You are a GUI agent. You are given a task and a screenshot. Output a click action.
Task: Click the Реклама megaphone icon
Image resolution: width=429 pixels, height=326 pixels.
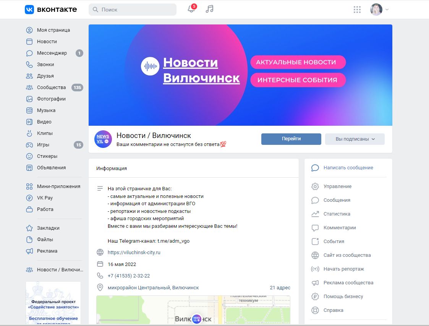pyautogui.click(x=29, y=251)
